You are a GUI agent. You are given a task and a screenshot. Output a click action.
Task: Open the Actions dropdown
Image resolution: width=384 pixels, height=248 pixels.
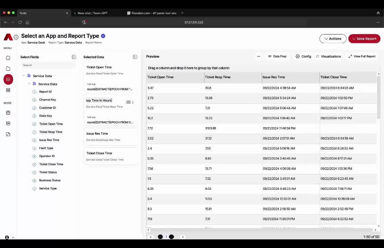(333, 39)
